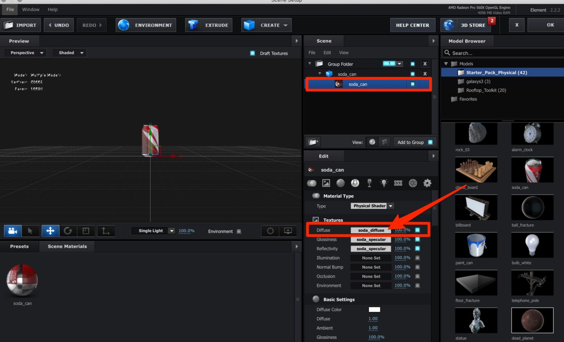The width and height of the screenshot is (564, 342).
Task: Open the SSS material settings tab
Action: 398,183
